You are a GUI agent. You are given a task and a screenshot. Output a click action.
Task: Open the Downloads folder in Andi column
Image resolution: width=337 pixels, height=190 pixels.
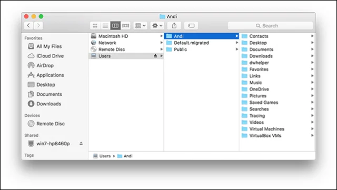coord(277,56)
